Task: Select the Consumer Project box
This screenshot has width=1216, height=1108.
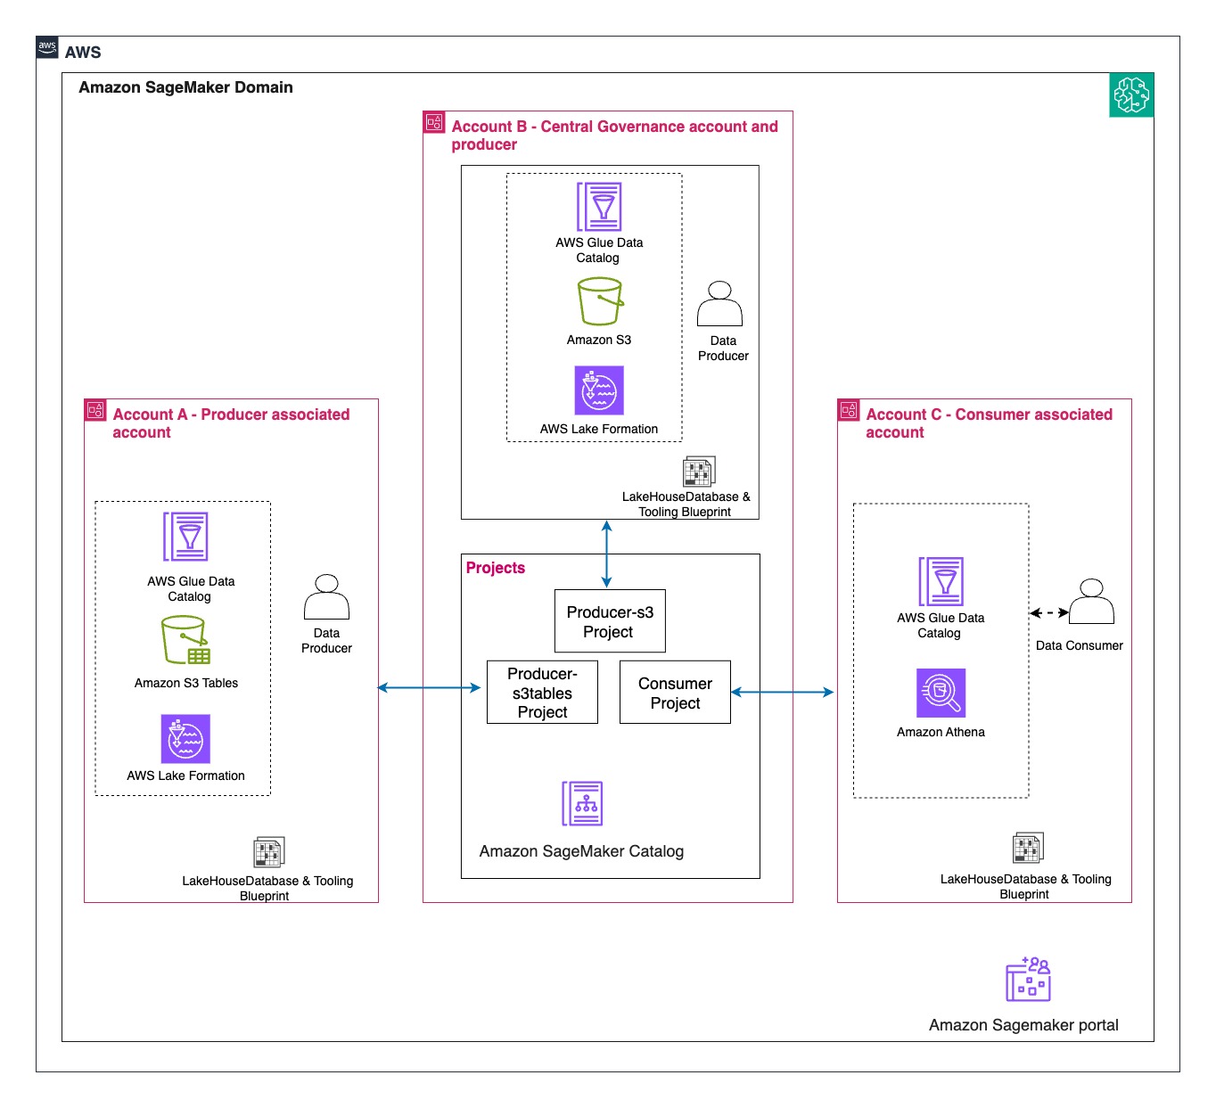Action: (675, 692)
